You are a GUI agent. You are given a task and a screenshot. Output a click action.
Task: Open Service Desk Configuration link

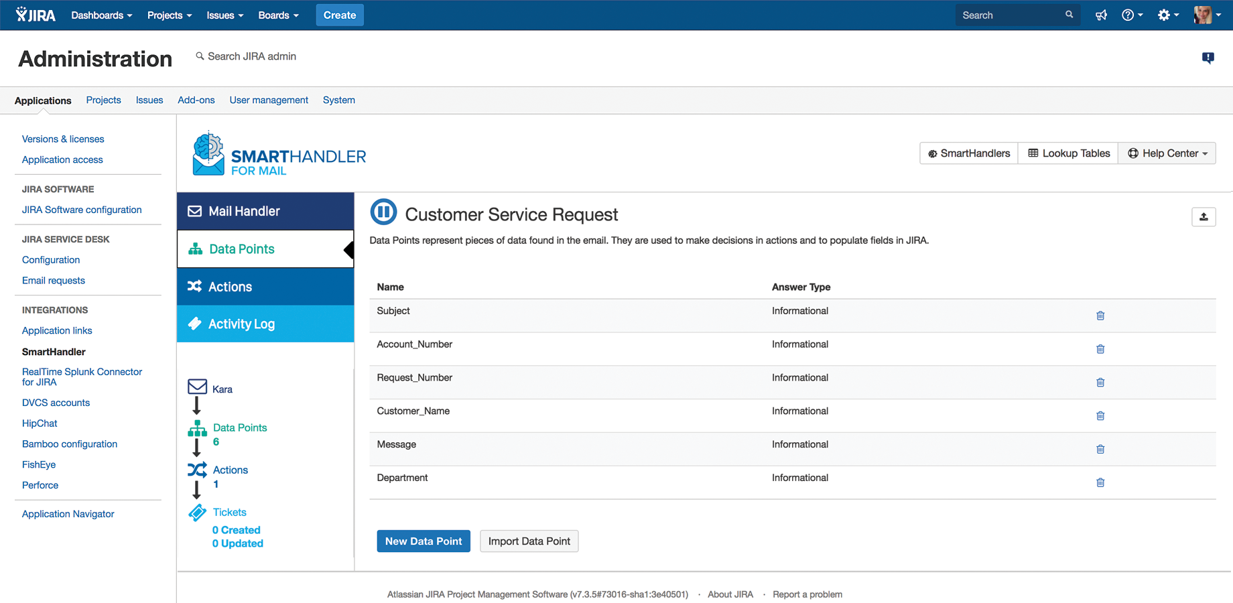click(x=51, y=260)
